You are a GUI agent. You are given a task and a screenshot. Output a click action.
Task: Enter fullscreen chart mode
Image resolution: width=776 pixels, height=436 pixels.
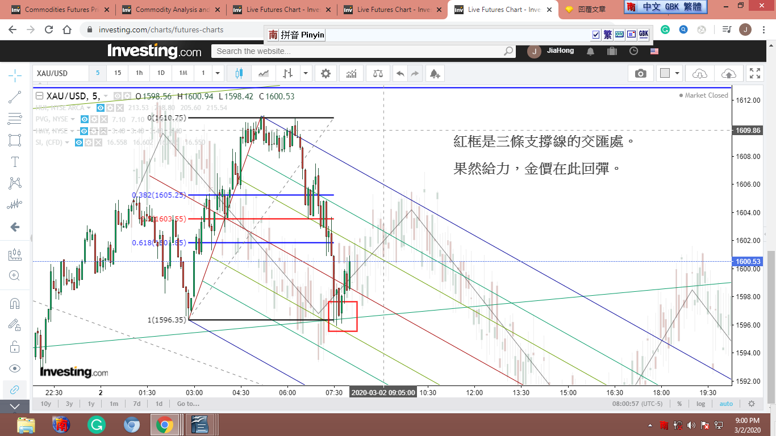point(755,73)
